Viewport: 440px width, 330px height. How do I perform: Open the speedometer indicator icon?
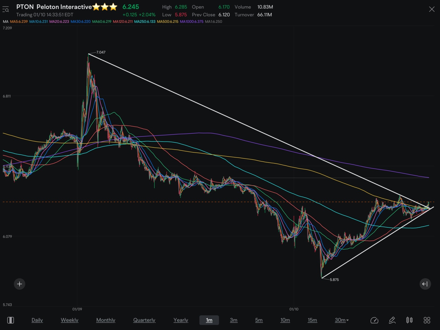pyautogui.click(x=374, y=320)
